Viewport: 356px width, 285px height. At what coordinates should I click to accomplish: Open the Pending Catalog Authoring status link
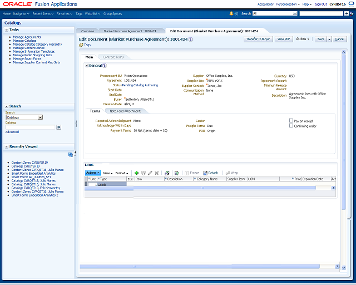click(x=140, y=85)
